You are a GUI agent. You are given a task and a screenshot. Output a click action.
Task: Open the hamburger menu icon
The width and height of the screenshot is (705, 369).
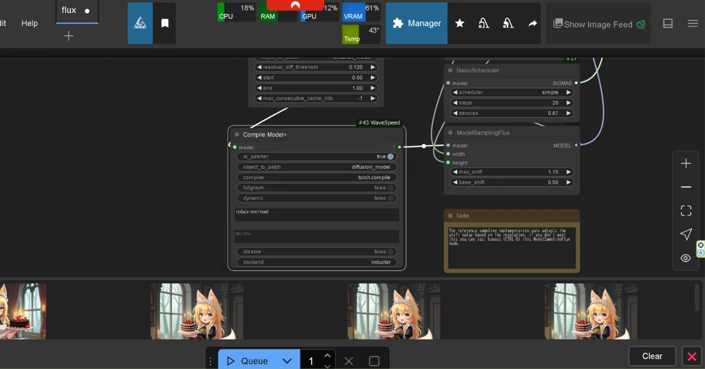point(693,23)
